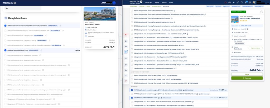This screenshot has width=270, height=108.
Task: Go to Szczegóły oferty breadcrumb
Action: point(156,6)
